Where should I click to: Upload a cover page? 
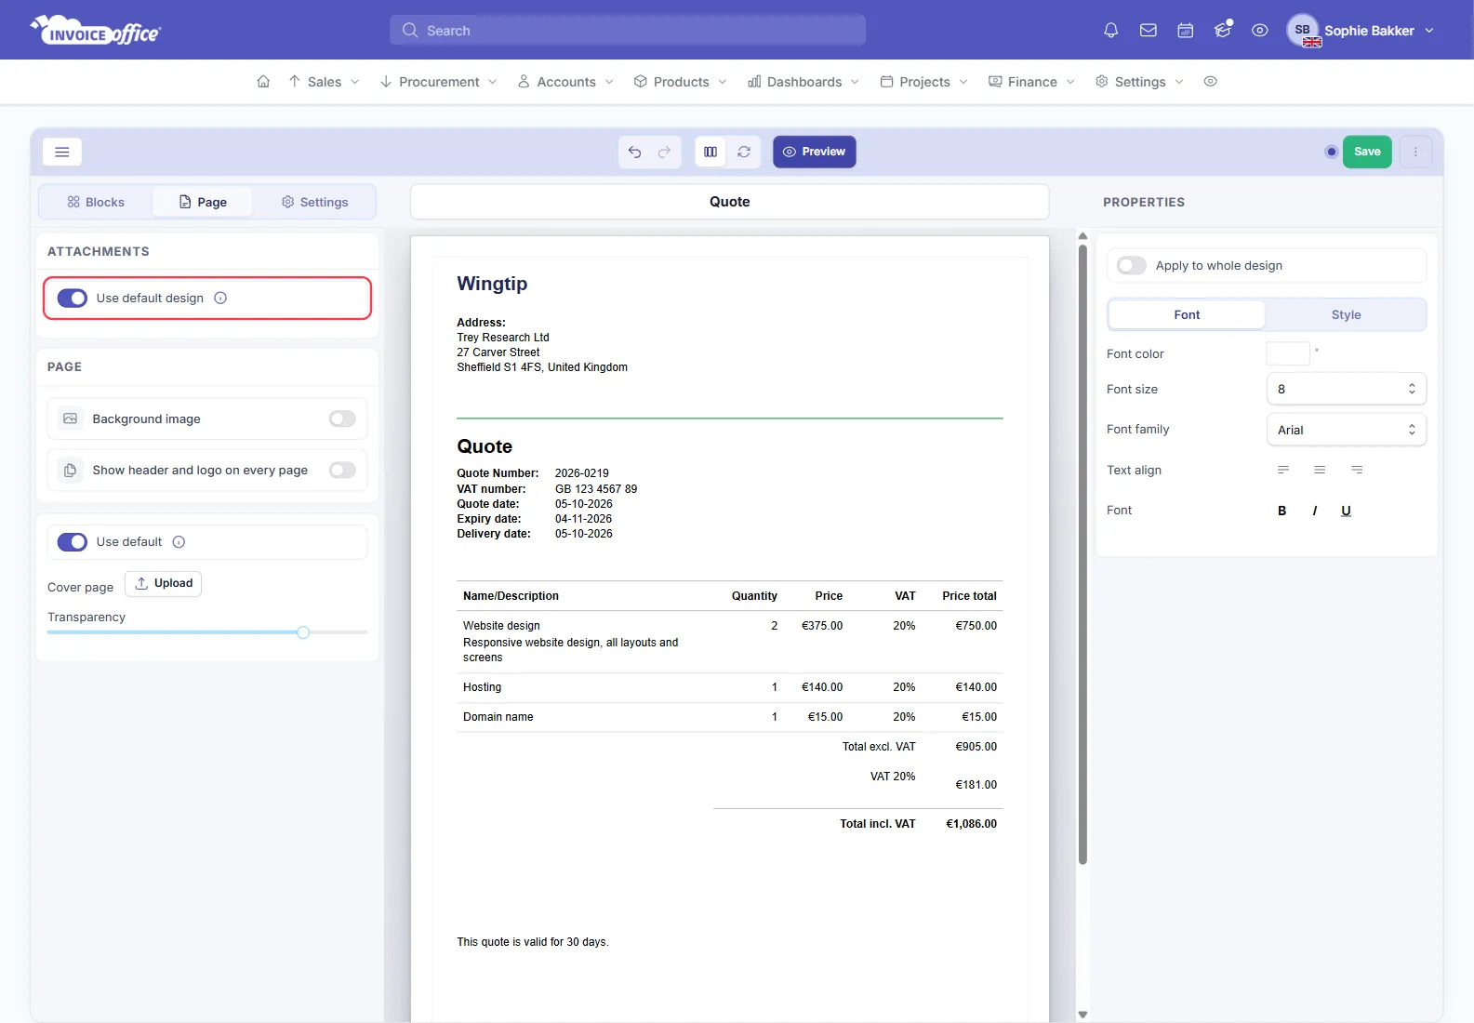164,584
